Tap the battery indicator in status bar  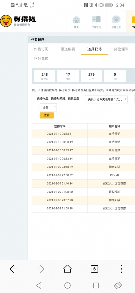click(x=109, y=5)
